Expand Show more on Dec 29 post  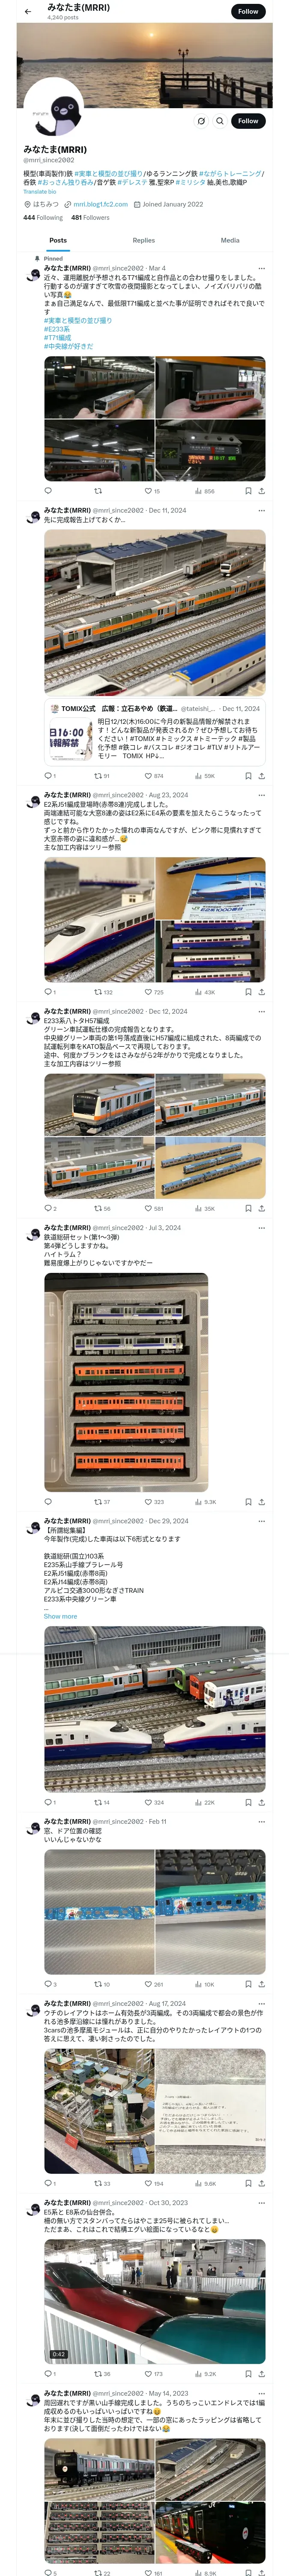click(60, 1616)
